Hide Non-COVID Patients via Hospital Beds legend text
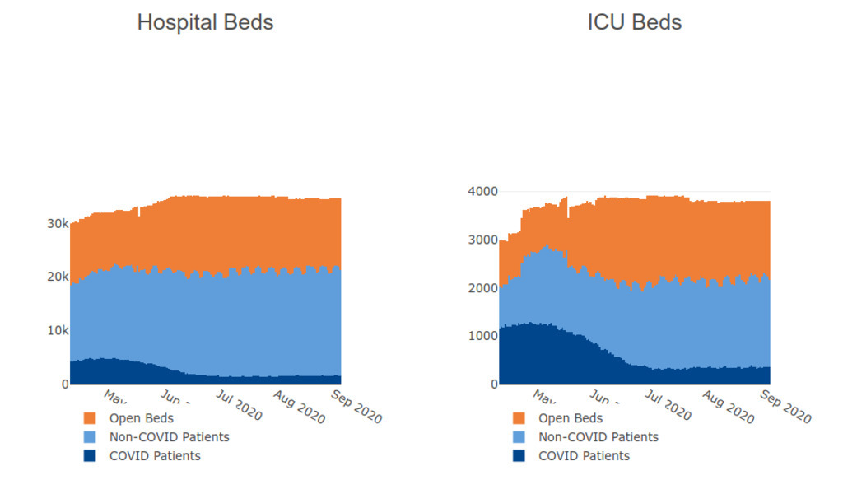The width and height of the screenshot is (843, 480). [169, 437]
